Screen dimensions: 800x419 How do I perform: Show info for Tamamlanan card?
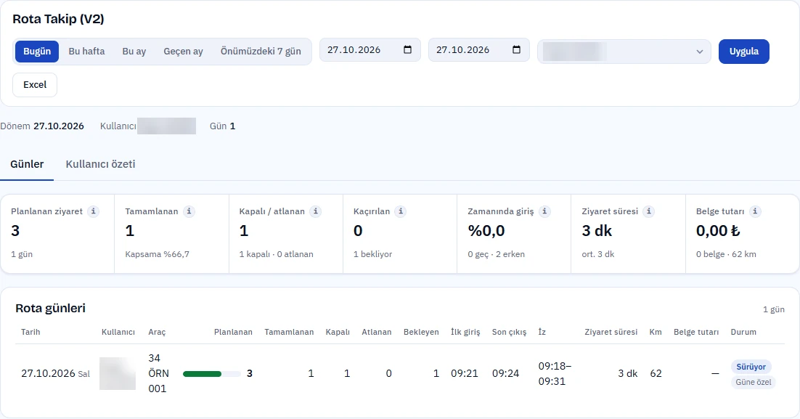pos(189,211)
